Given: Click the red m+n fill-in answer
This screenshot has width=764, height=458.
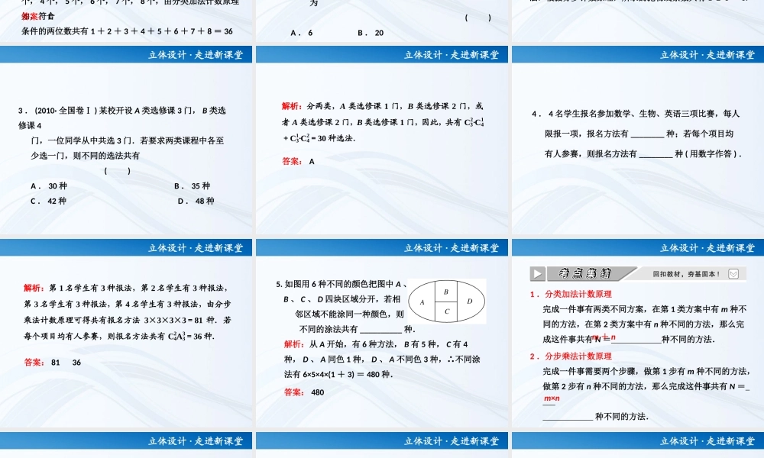Looking at the screenshot, I should 604,337.
